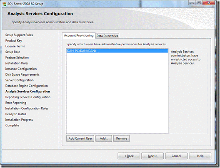Click Analysis Services Configuration step in sidebar

click(27, 91)
